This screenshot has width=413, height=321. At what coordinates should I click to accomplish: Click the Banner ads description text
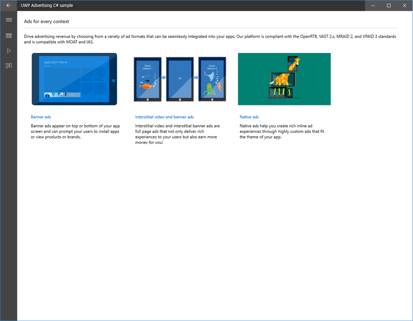point(75,131)
